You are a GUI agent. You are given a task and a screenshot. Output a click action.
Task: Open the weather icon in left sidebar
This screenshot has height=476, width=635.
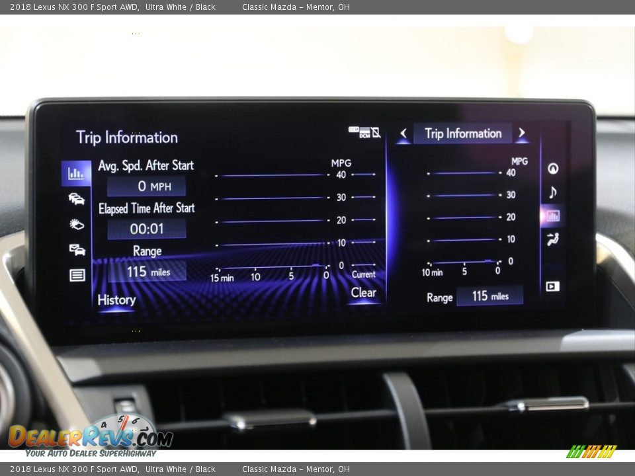pyautogui.click(x=77, y=224)
